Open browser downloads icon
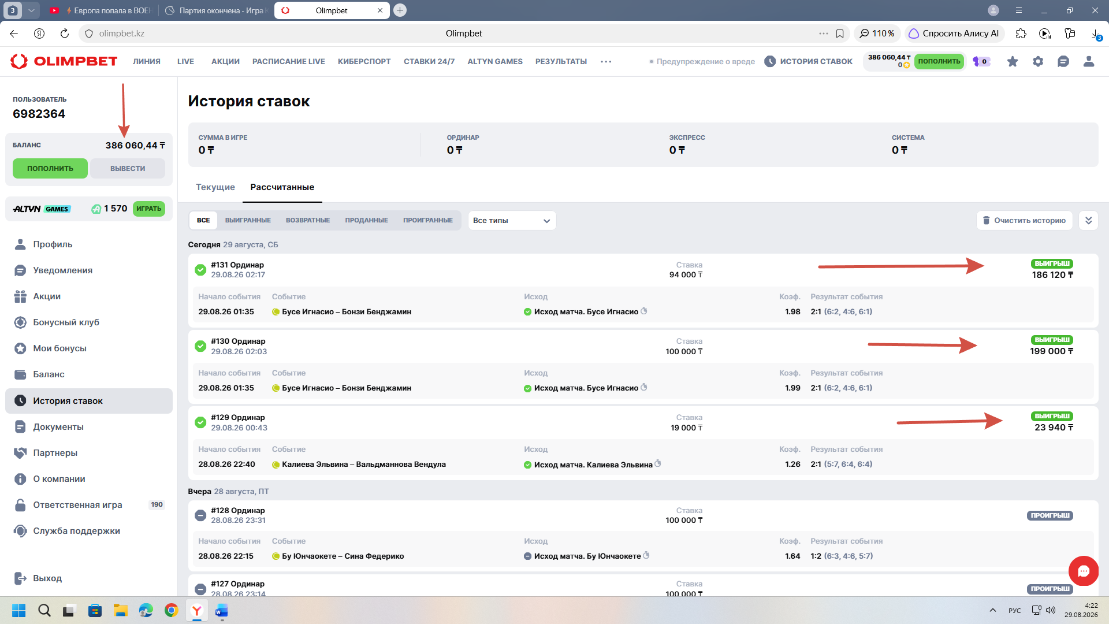 (1096, 34)
